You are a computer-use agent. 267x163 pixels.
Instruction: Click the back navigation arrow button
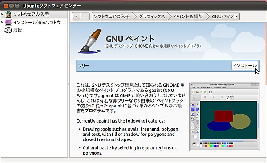coord(76,16)
